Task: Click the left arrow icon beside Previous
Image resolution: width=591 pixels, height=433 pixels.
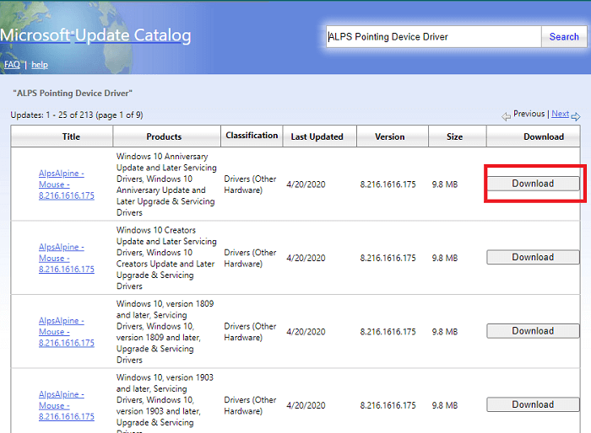Action: coord(506,115)
